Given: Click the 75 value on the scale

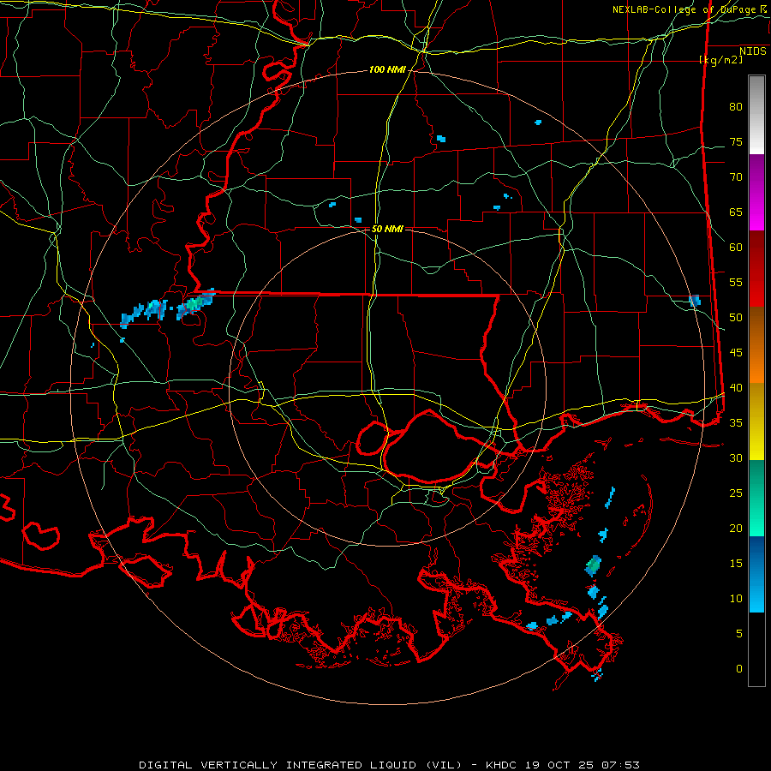Looking at the screenshot, I should [x=736, y=142].
